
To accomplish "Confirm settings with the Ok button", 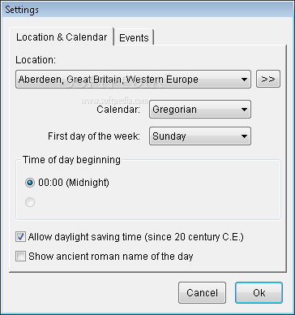I will point(259,292).
